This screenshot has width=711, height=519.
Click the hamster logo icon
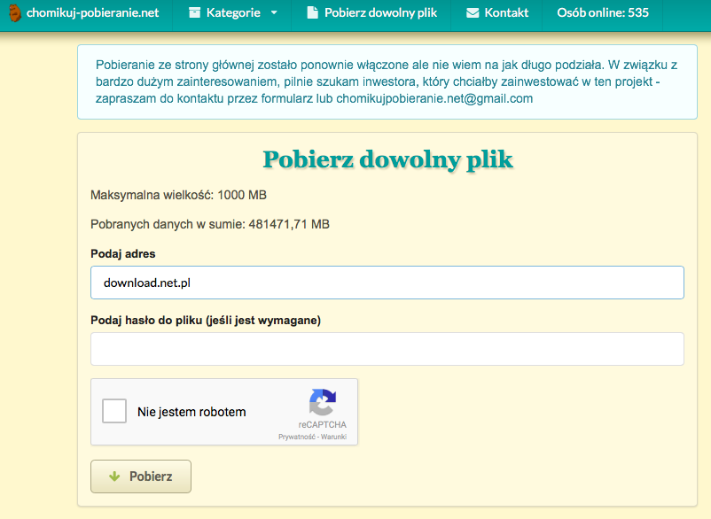coord(14,13)
